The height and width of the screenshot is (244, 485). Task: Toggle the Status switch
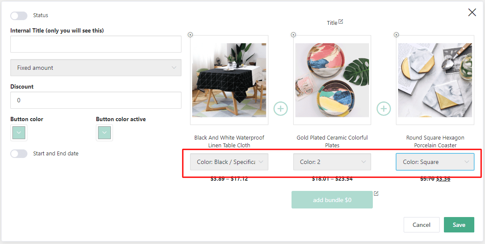point(19,16)
